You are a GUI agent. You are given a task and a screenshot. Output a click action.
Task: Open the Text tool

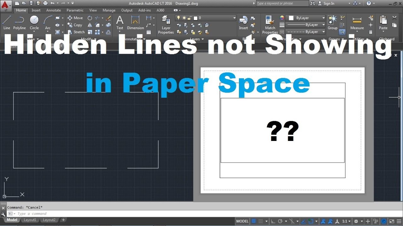[120, 22]
